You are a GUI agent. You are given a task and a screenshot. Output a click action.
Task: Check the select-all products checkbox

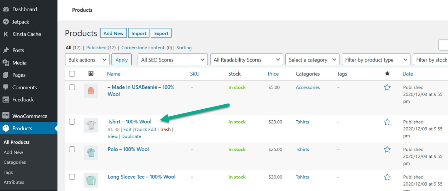pyautogui.click(x=72, y=74)
